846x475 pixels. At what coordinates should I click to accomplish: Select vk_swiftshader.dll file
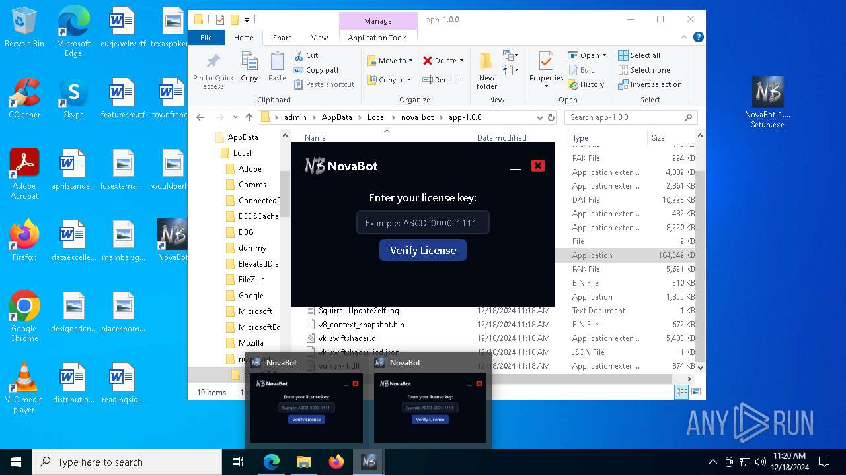click(x=349, y=338)
